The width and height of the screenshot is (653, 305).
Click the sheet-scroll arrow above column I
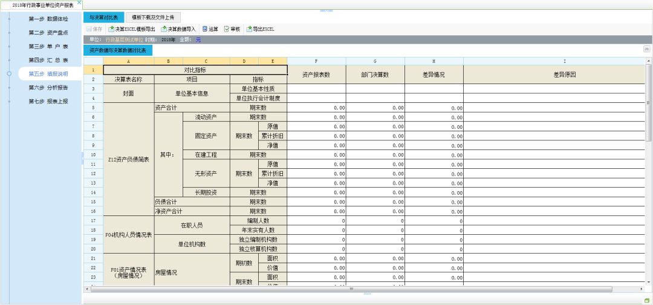tap(647, 49)
